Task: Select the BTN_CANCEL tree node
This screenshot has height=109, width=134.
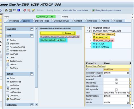Action: coord(101,47)
